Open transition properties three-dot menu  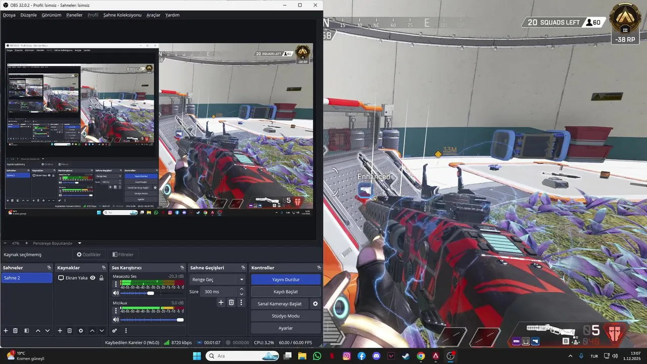(x=242, y=302)
